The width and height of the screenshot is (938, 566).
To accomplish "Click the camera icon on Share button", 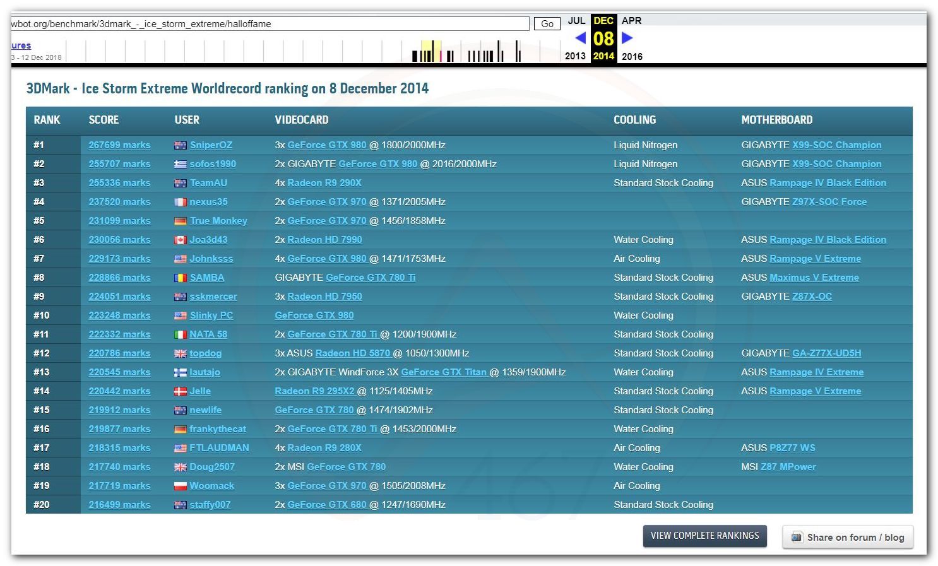I will (x=797, y=537).
